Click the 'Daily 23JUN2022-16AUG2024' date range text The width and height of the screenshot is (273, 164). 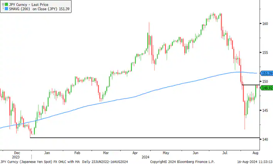click(x=105, y=162)
